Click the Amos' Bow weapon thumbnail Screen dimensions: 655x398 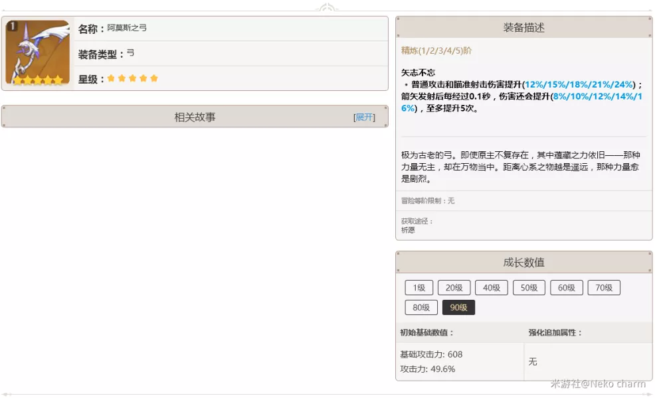coord(38,52)
